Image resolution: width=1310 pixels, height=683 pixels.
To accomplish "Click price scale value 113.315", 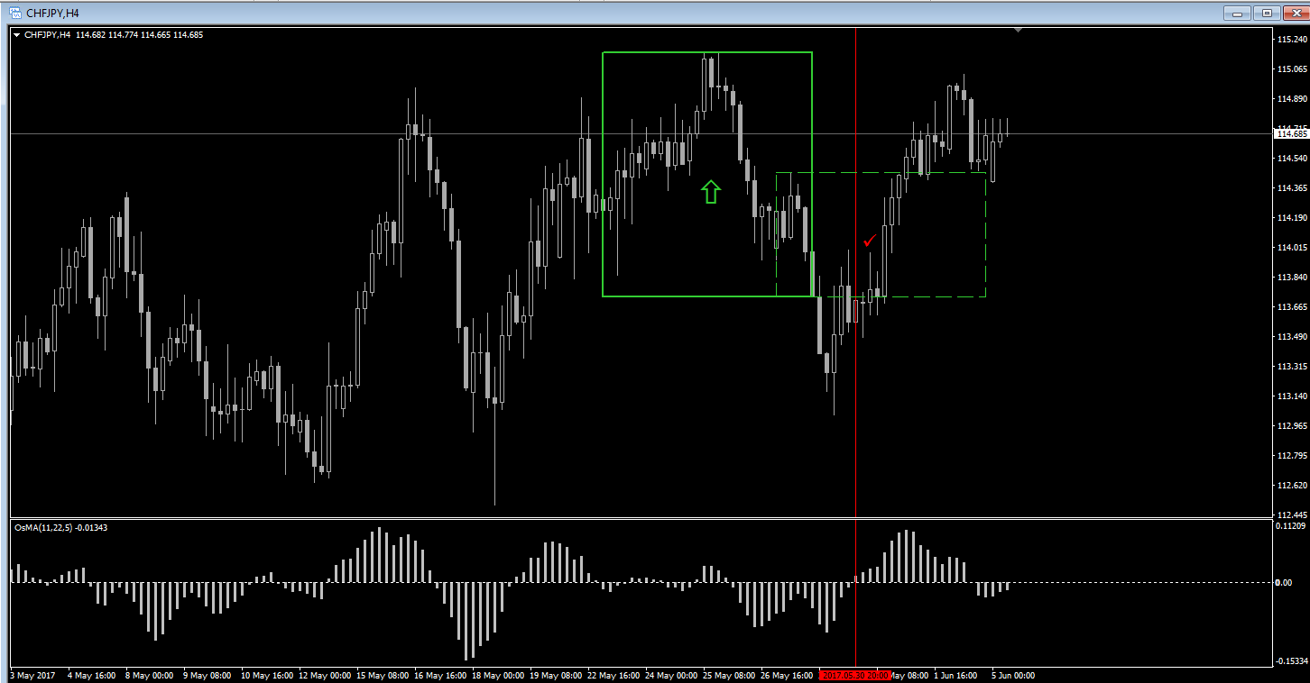I will 1293,367.
